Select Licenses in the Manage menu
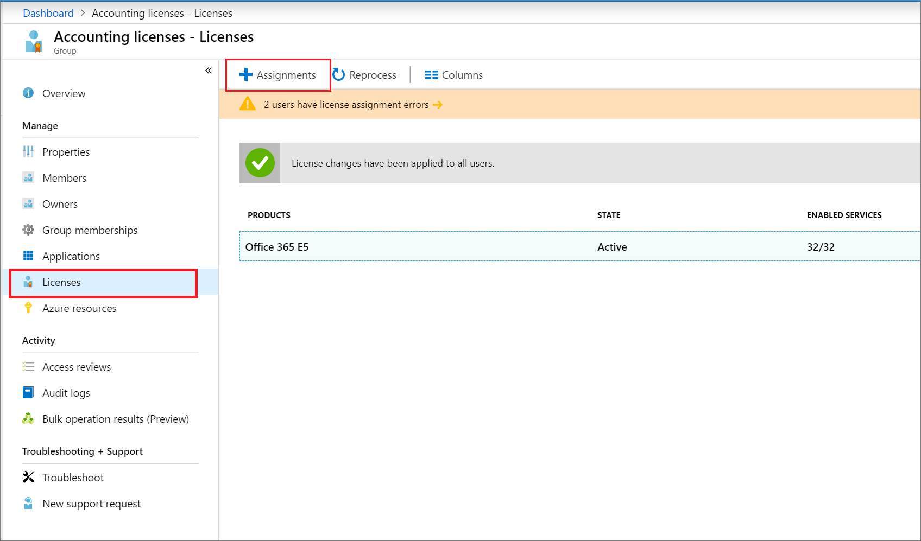This screenshot has width=921, height=541. pyautogui.click(x=103, y=282)
